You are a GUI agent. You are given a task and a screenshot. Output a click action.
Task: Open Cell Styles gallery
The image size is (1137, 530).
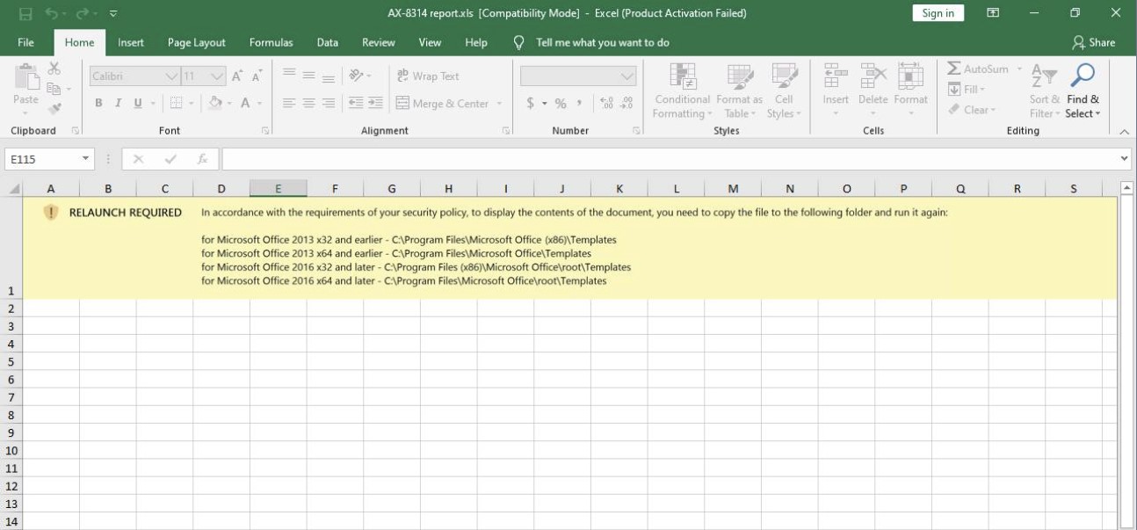(783, 91)
